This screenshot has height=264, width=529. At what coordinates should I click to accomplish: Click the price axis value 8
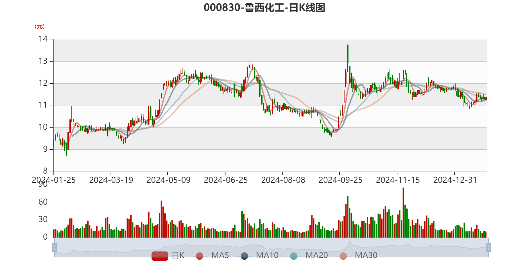[45, 171]
